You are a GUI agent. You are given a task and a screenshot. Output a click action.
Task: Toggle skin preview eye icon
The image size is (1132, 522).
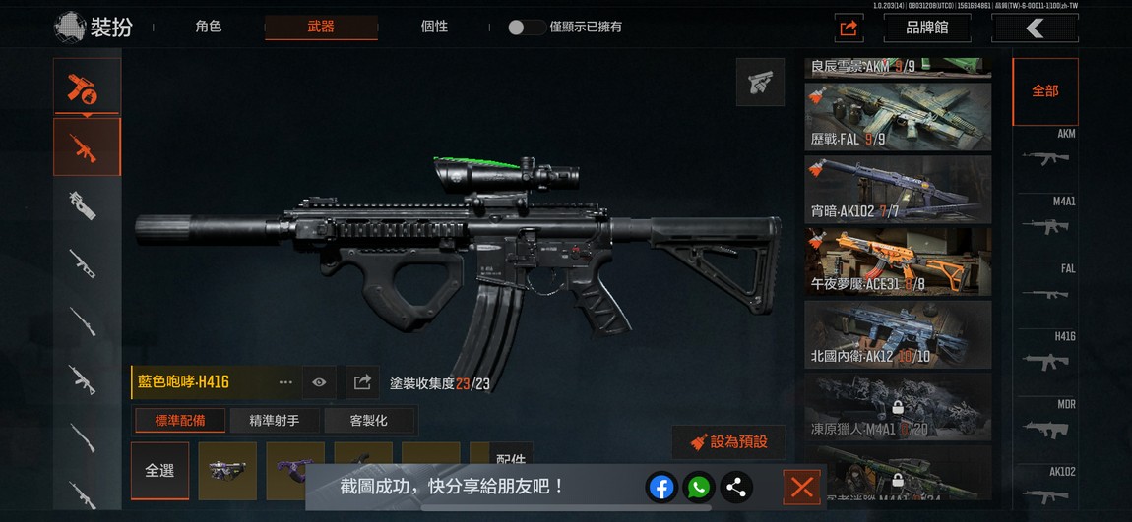[319, 382]
